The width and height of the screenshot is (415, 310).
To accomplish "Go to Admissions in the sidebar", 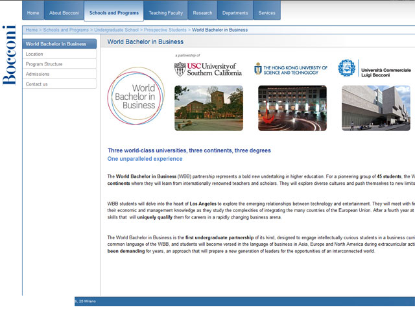I will click(x=60, y=74).
